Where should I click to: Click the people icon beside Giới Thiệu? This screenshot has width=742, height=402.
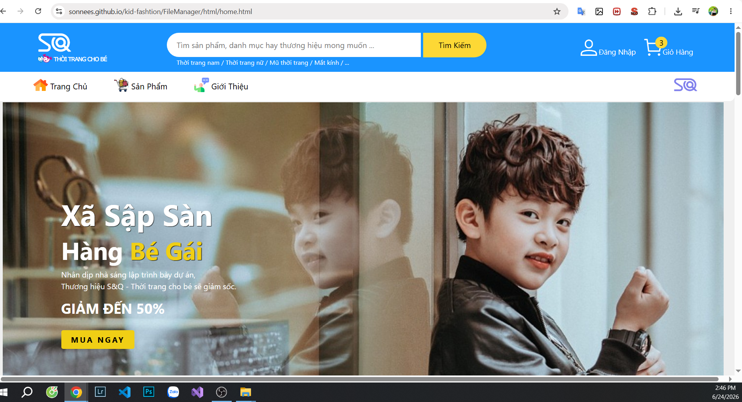(201, 85)
